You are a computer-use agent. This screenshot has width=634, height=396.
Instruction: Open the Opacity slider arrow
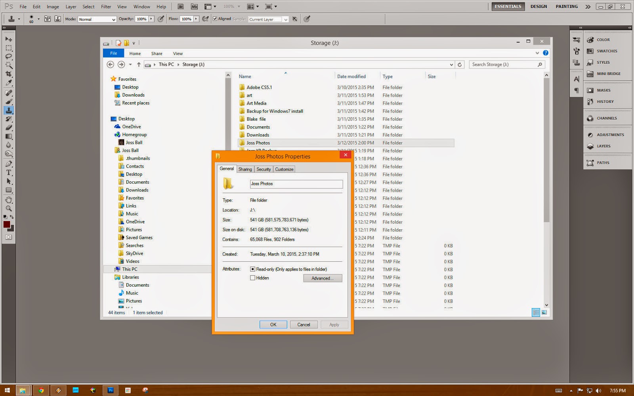click(x=151, y=19)
